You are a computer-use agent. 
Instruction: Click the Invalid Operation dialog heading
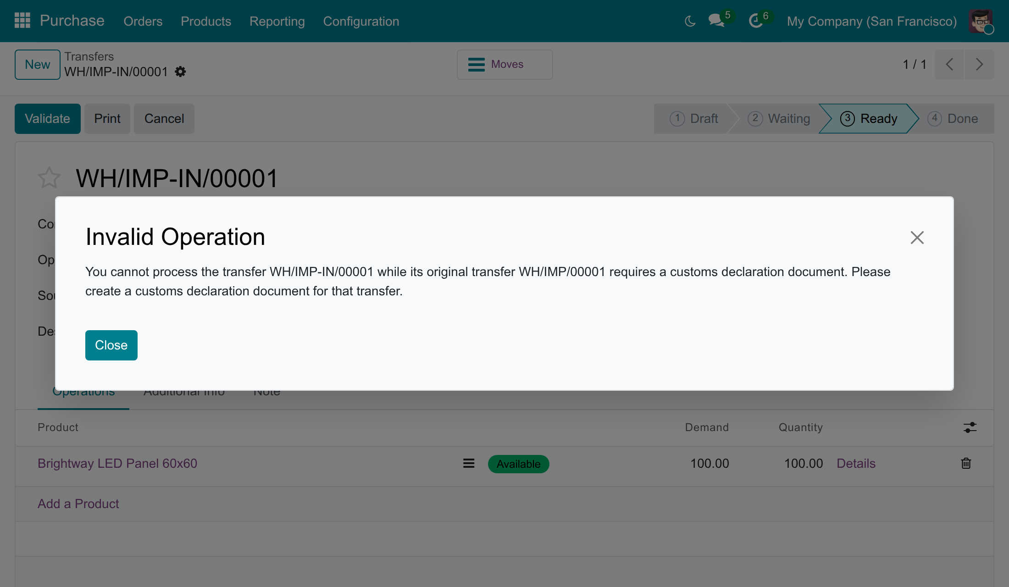[175, 237]
